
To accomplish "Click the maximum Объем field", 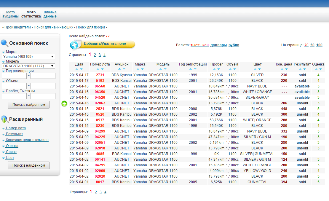I will (43, 86).
